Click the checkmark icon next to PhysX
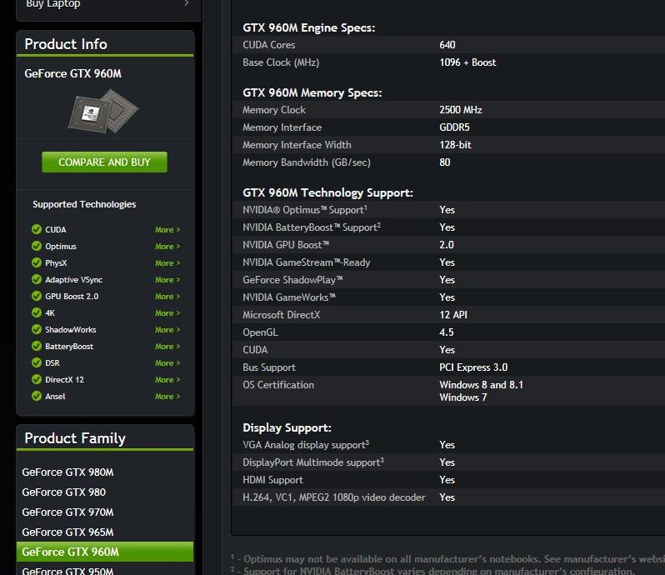 click(x=37, y=262)
